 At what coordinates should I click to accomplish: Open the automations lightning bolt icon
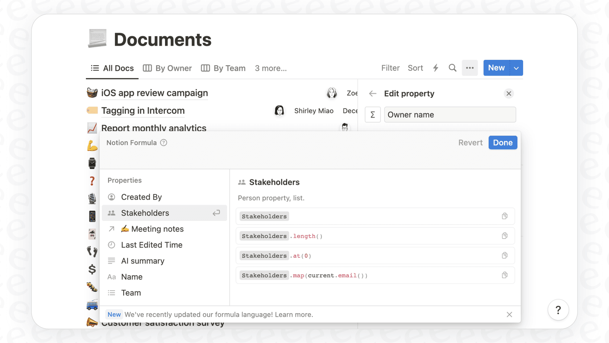pyautogui.click(x=435, y=68)
